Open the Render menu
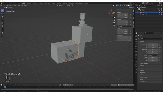The image size is (163, 92). coord(10,3)
